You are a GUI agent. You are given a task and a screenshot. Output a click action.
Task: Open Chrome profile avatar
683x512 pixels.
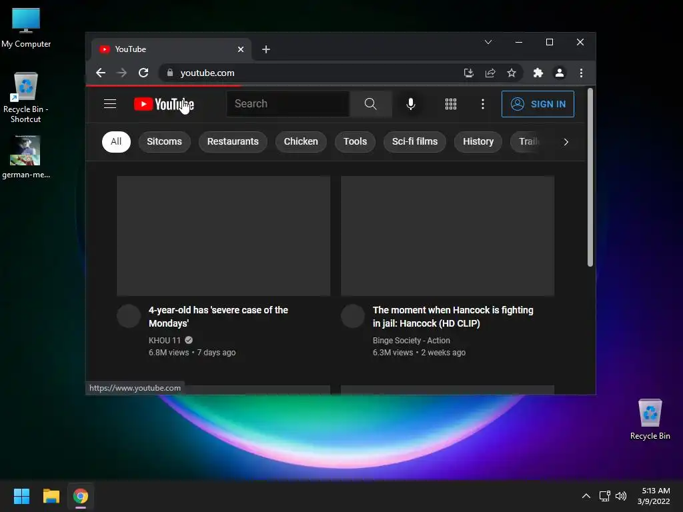point(560,73)
